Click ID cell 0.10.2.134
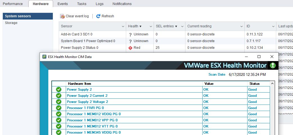This screenshot has width=293, height=135. 255,48
